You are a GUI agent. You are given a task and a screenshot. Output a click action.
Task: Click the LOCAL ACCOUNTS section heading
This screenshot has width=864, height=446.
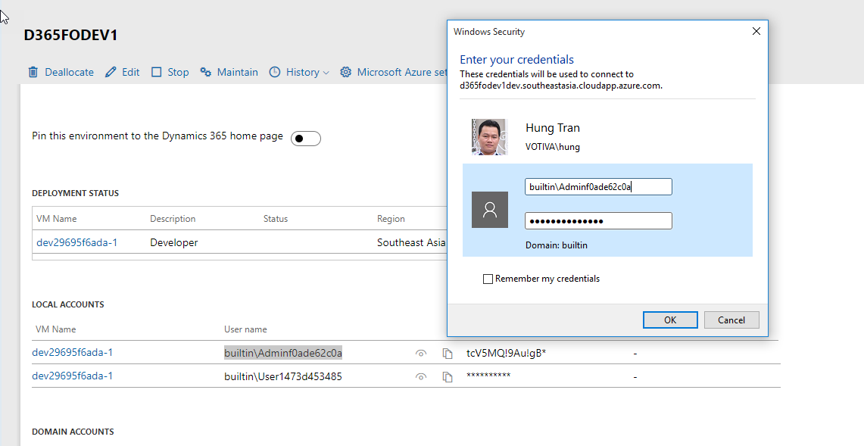point(68,304)
